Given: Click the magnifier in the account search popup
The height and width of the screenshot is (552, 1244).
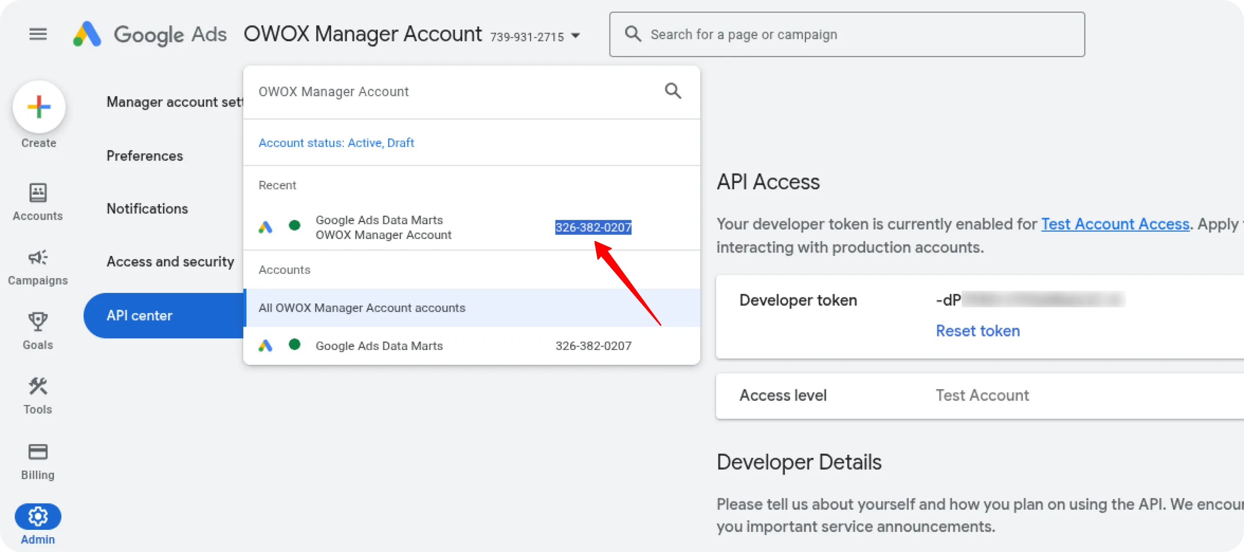Looking at the screenshot, I should 673,91.
